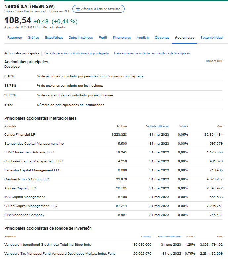Open the Análisis tab
The width and height of the screenshot is (228, 259).
point(143,38)
